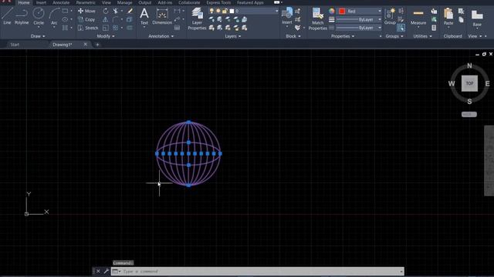The width and height of the screenshot is (494, 277).
Task: Switch to the Insert ribbon tab
Action: [x=41, y=2]
